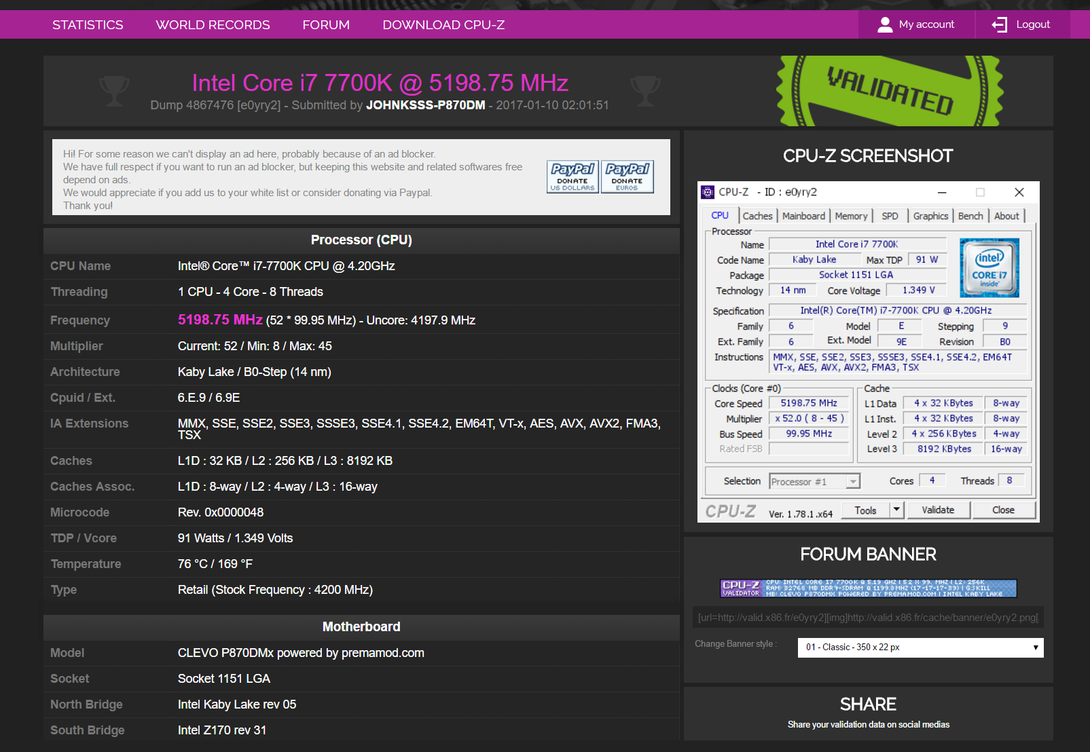Switch to the Caches tab in CPU-Z screenshot
This screenshot has height=752, width=1090.
(x=757, y=216)
